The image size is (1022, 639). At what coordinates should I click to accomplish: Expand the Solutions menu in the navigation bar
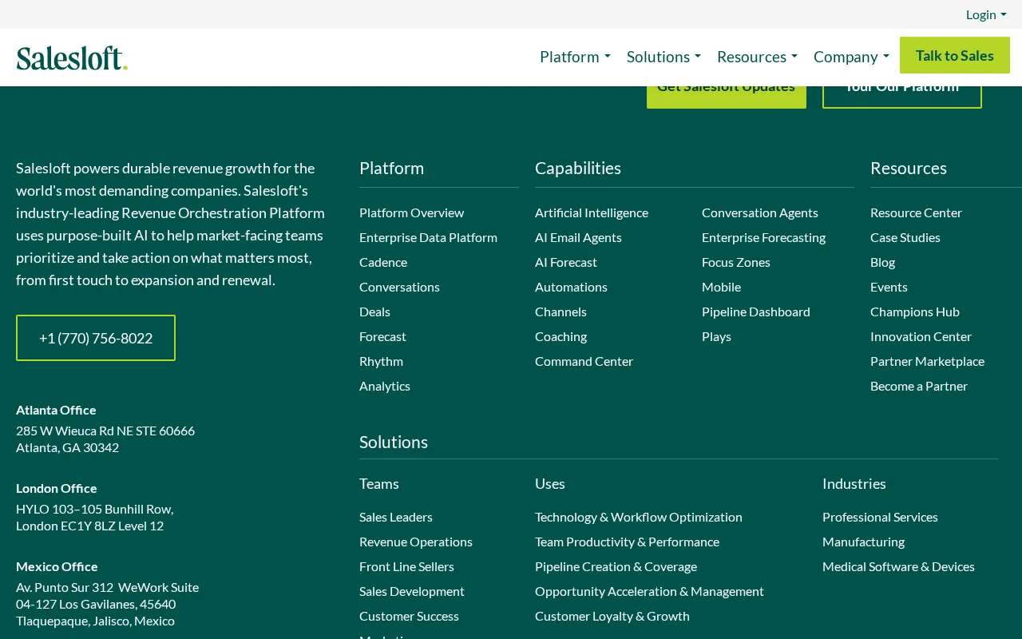664,57
